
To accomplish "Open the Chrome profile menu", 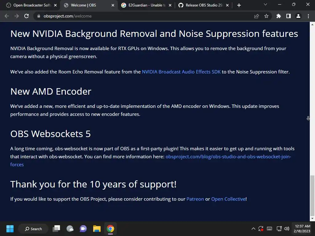I will click(x=298, y=16).
